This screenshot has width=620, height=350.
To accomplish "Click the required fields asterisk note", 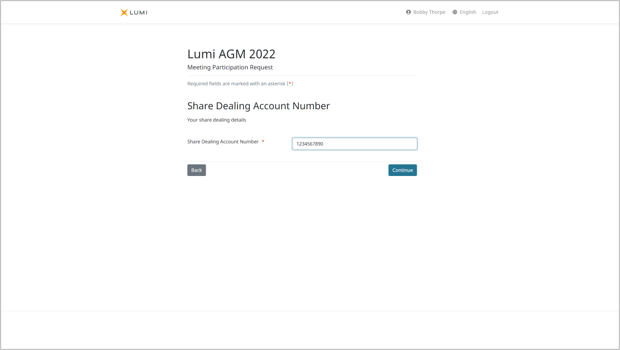I will pyautogui.click(x=240, y=83).
